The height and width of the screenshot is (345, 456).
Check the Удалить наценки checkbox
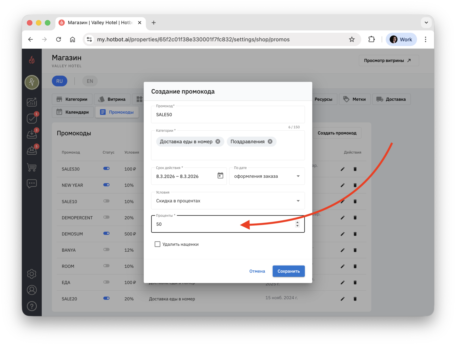[x=157, y=244]
